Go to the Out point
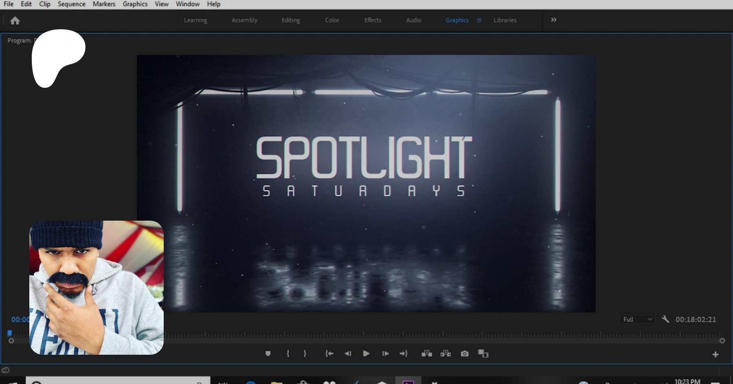 click(404, 354)
